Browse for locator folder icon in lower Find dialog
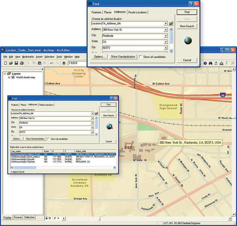Screen dimensions: 237x226 (x=96, y=113)
